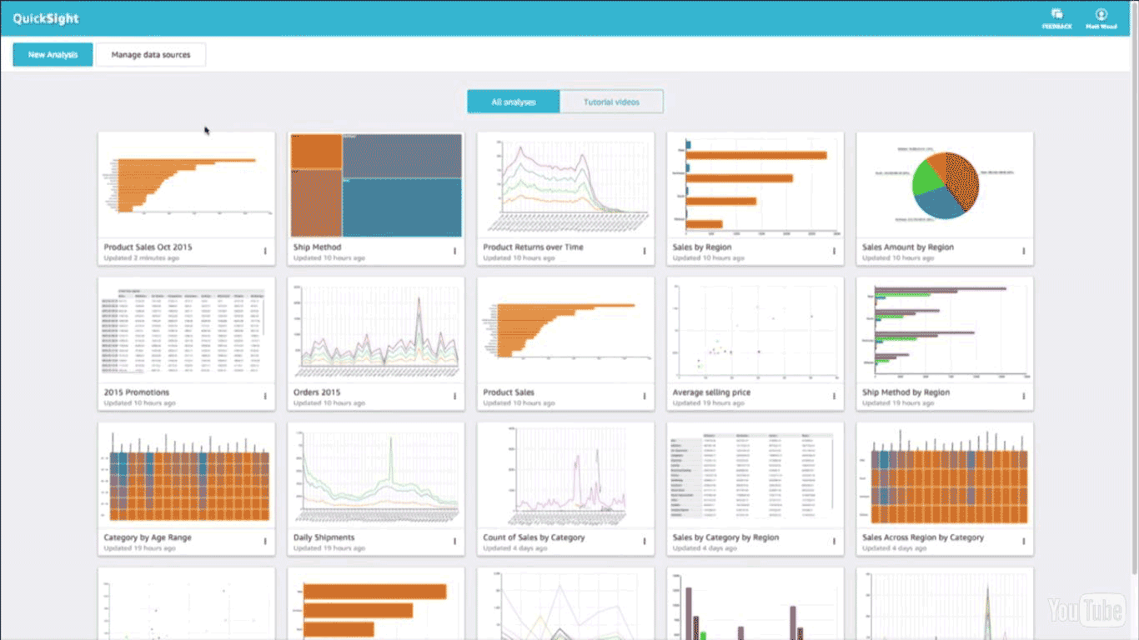Click the 'Ship Method by Region' title text
The height and width of the screenshot is (640, 1139).
click(x=906, y=392)
